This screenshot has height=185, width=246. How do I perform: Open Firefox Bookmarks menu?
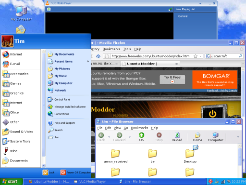[111, 49]
